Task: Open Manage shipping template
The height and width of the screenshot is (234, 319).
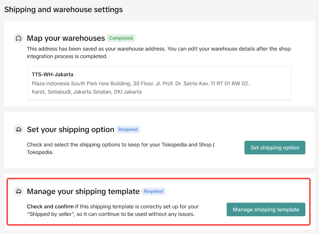Action: point(266,209)
